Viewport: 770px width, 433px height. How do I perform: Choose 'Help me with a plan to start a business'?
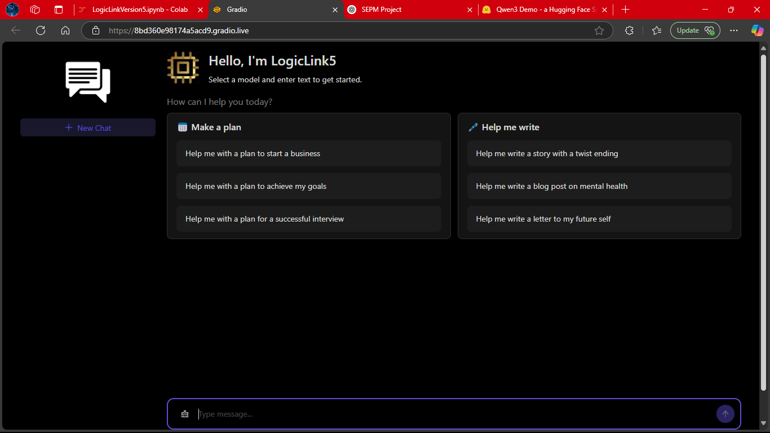pyautogui.click(x=309, y=153)
